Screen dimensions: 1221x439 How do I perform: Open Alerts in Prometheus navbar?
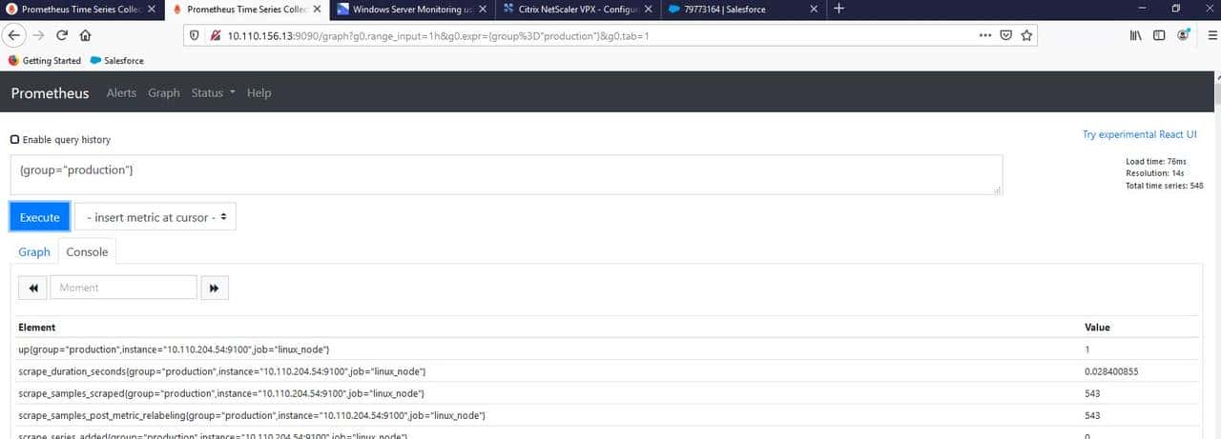tap(121, 92)
